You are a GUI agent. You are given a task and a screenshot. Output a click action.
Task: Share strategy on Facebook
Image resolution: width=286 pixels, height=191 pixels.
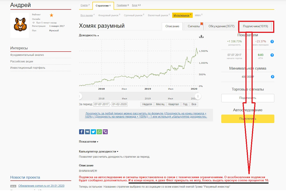(x=82, y=132)
